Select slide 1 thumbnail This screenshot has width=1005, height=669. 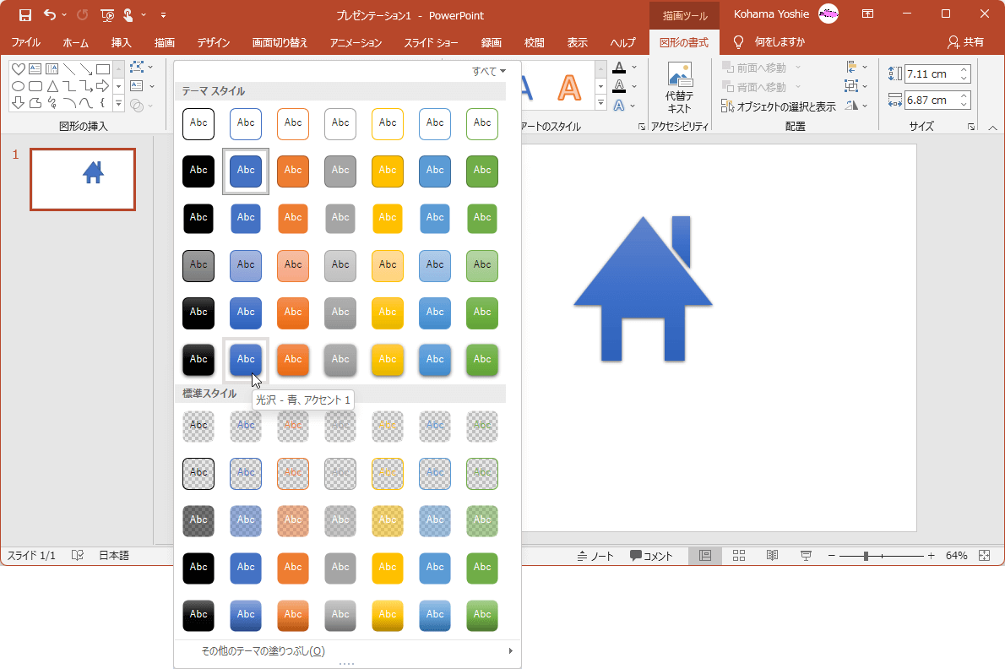(83, 179)
